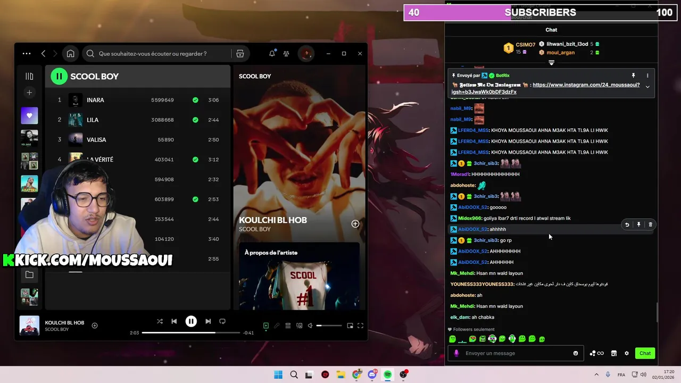
Task: Open Connect to a device
Action: pos(300,326)
